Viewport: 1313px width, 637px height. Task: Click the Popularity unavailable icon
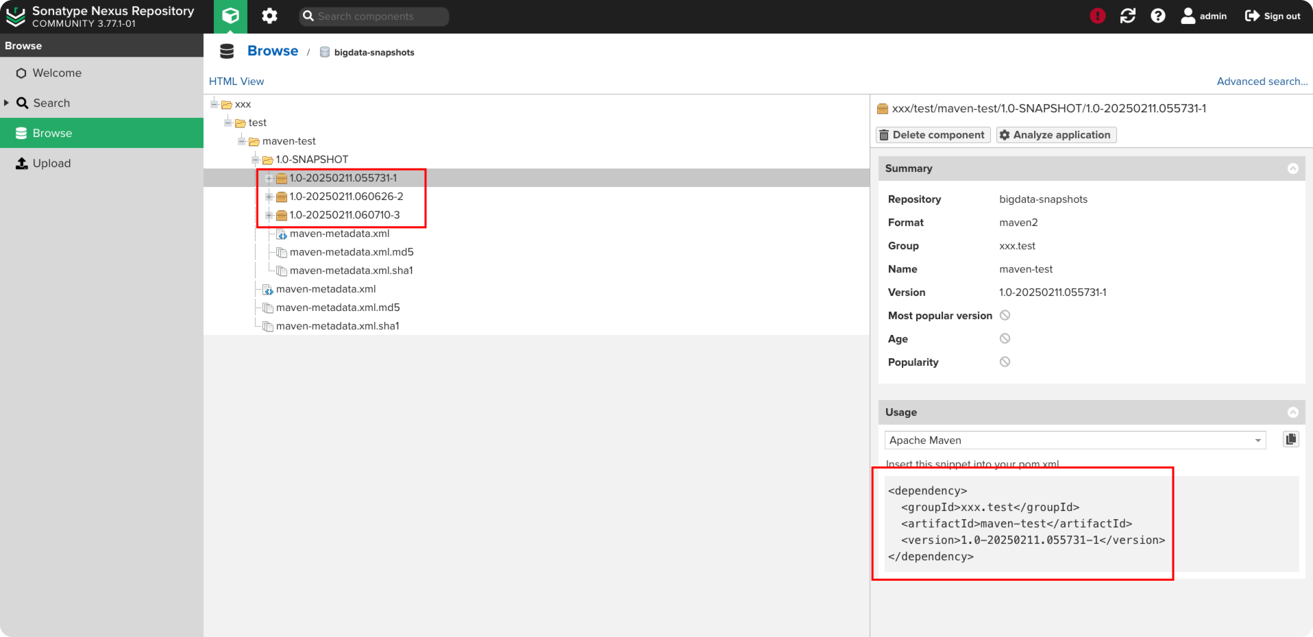tap(1005, 362)
